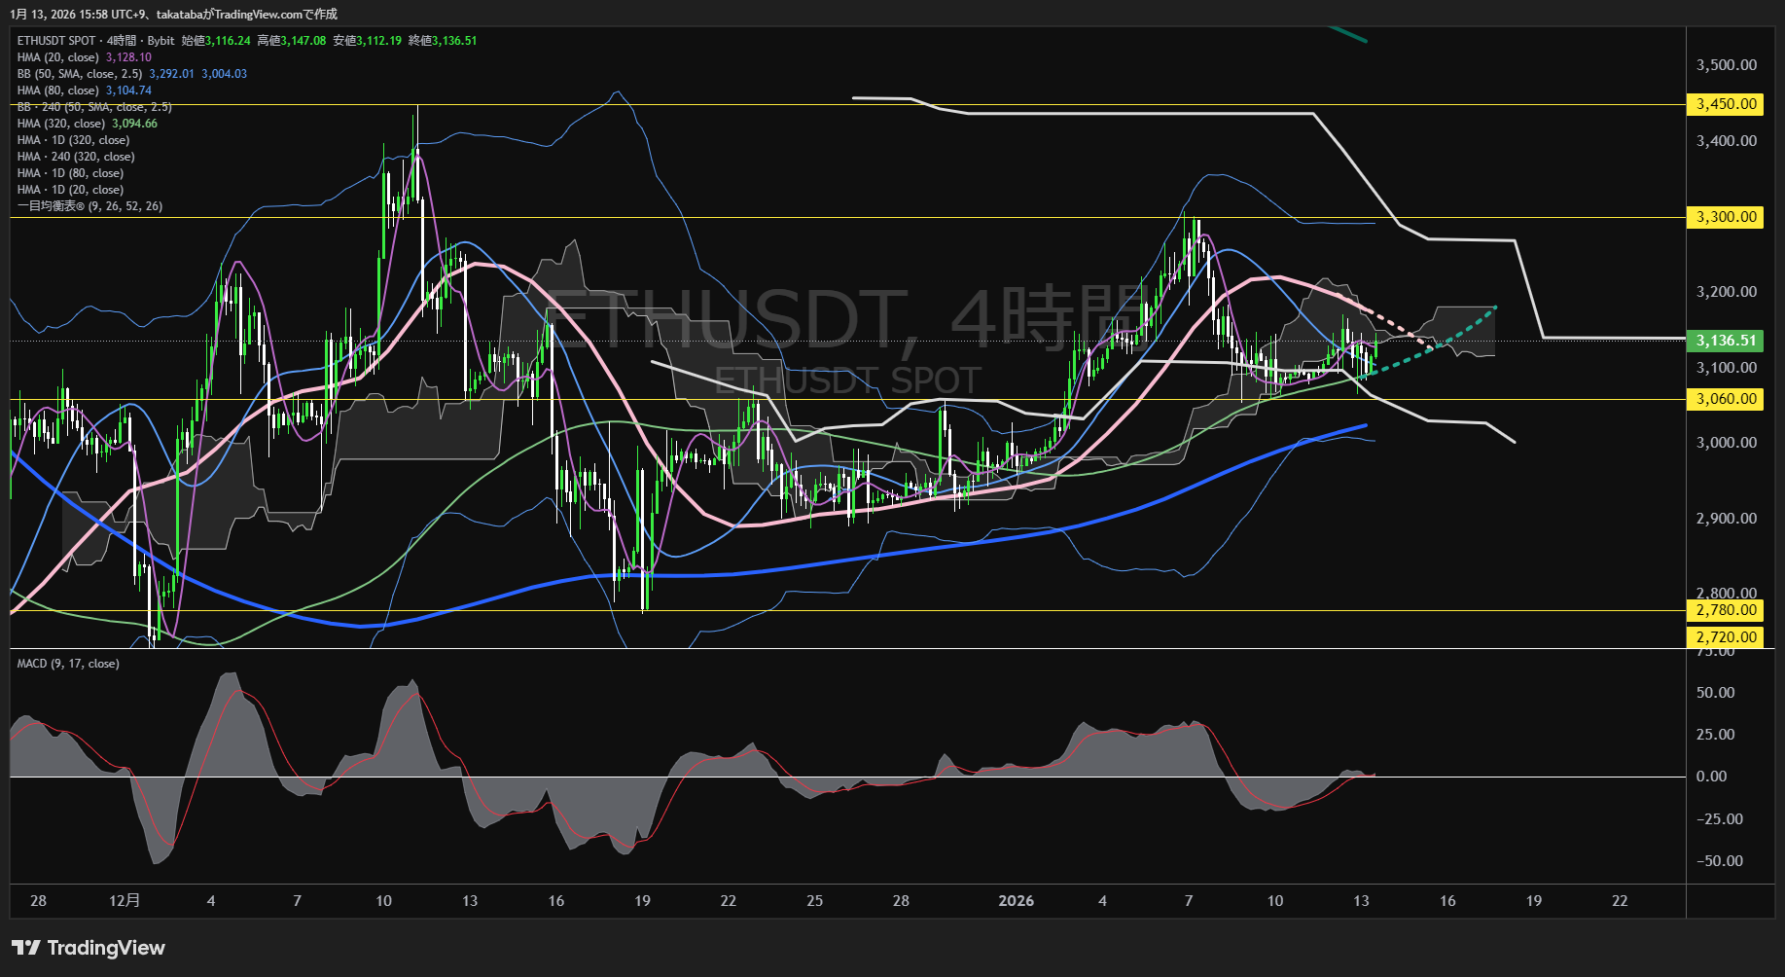The width and height of the screenshot is (1785, 977).
Task: Click the 3,500.00 value on price scale
Action: [x=1726, y=65]
